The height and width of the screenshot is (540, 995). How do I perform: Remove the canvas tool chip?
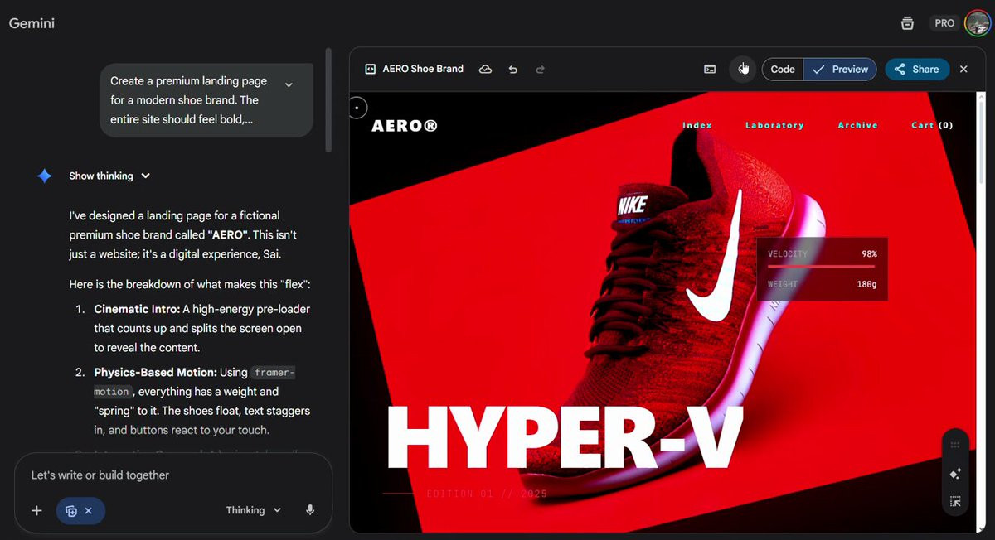tap(89, 510)
